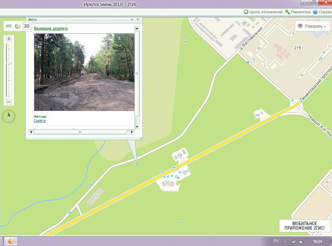Open Центр обновлений
This screenshot has height=246, width=332.
click(x=263, y=12)
